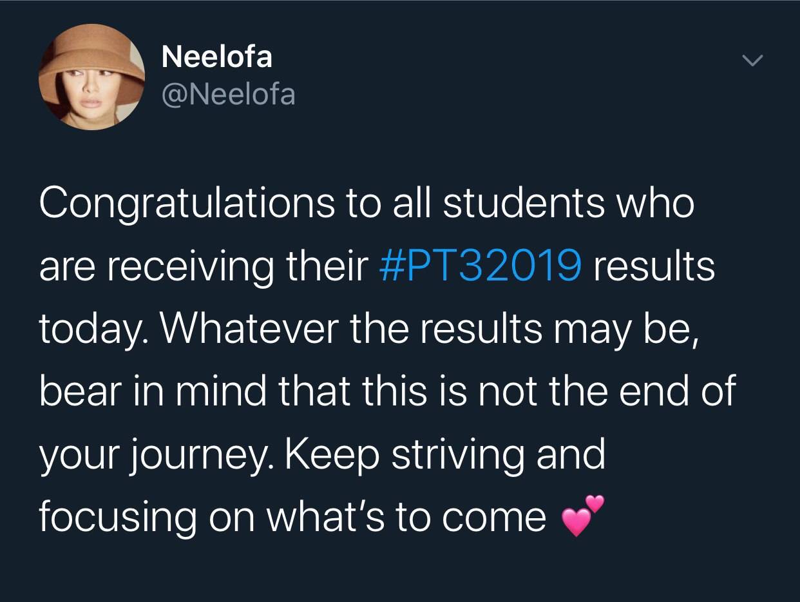Click the word "Whatever" in tweet text

[250, 329]
